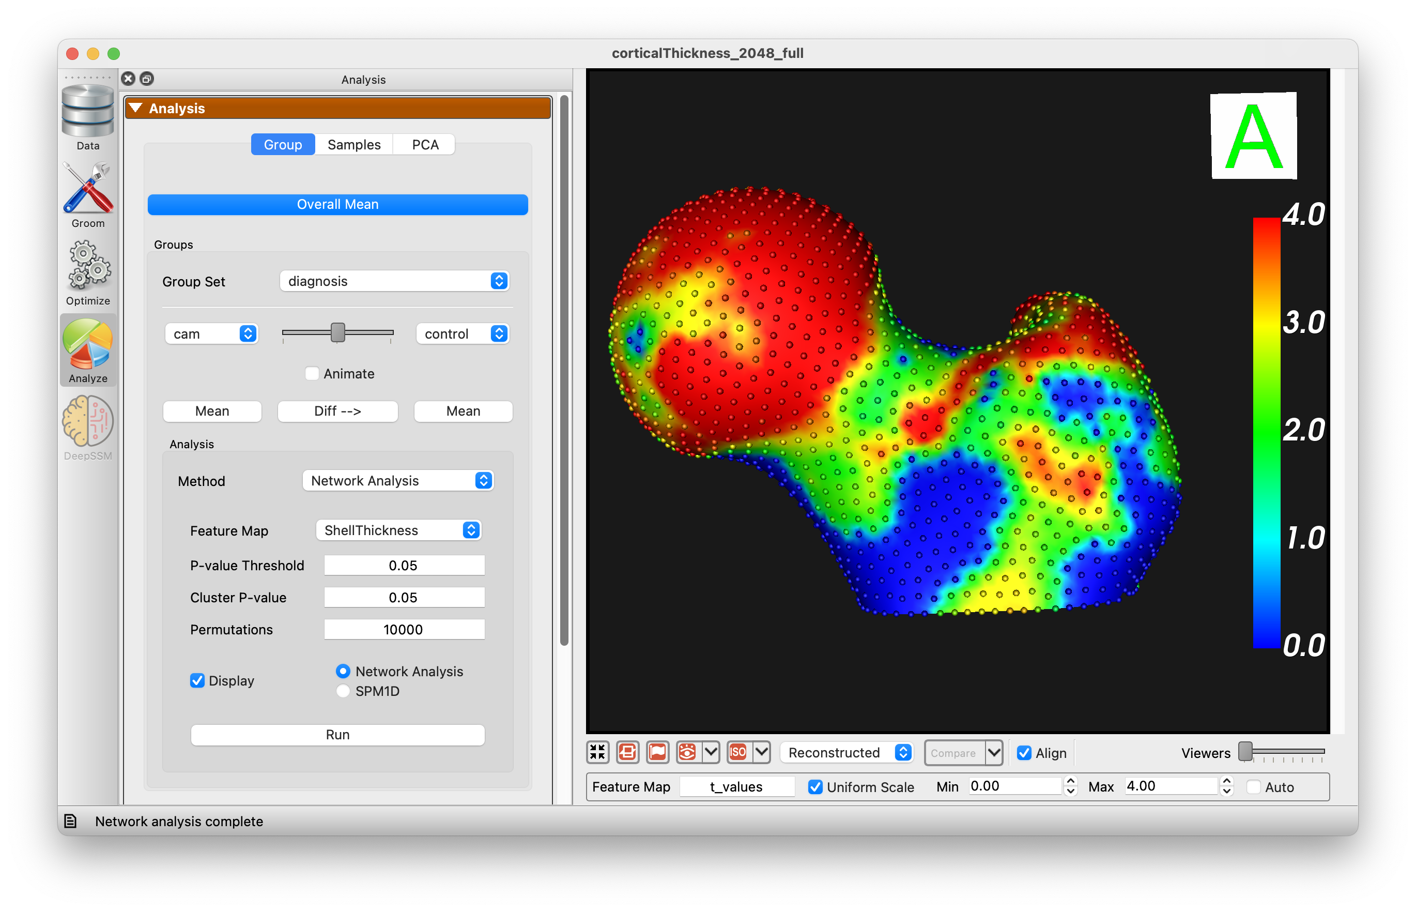Screen dimensions: 1416x912
Task: Open the Compare dropdown arrow
Action: (x=994, y=753)
